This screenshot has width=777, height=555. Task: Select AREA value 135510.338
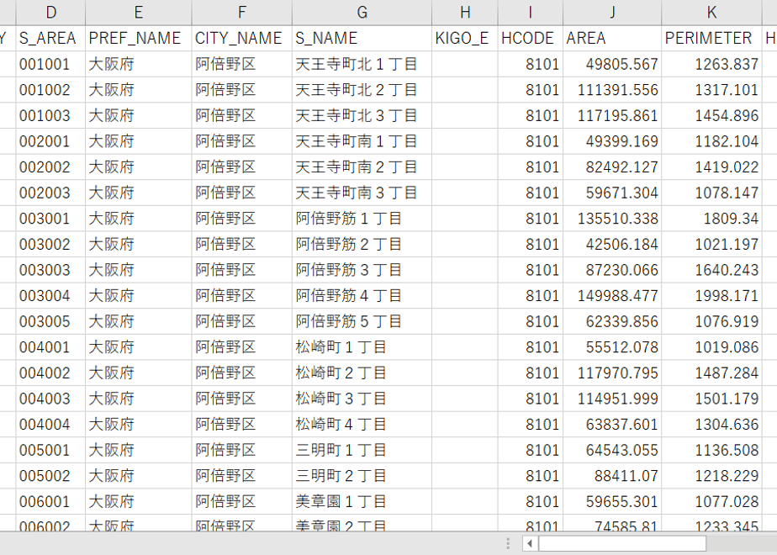click(x=612, y=219)
